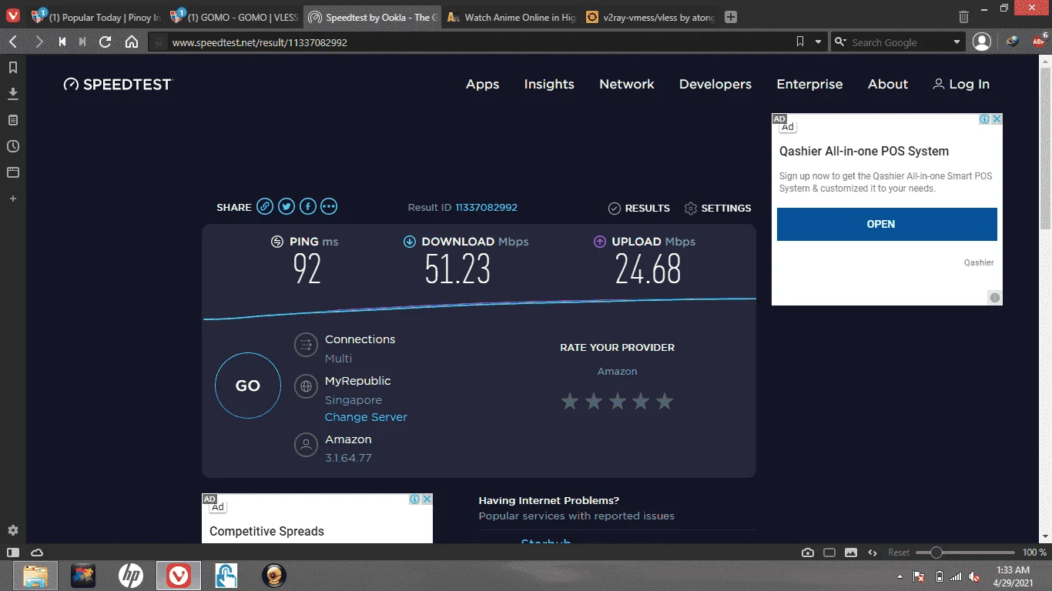Open the RESULTS history
Screen dimensions: 1052x591
click(639, 208)
